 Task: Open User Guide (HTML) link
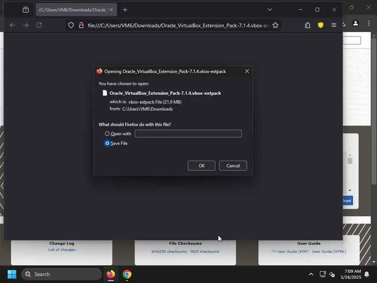click(x=329, y=251)
